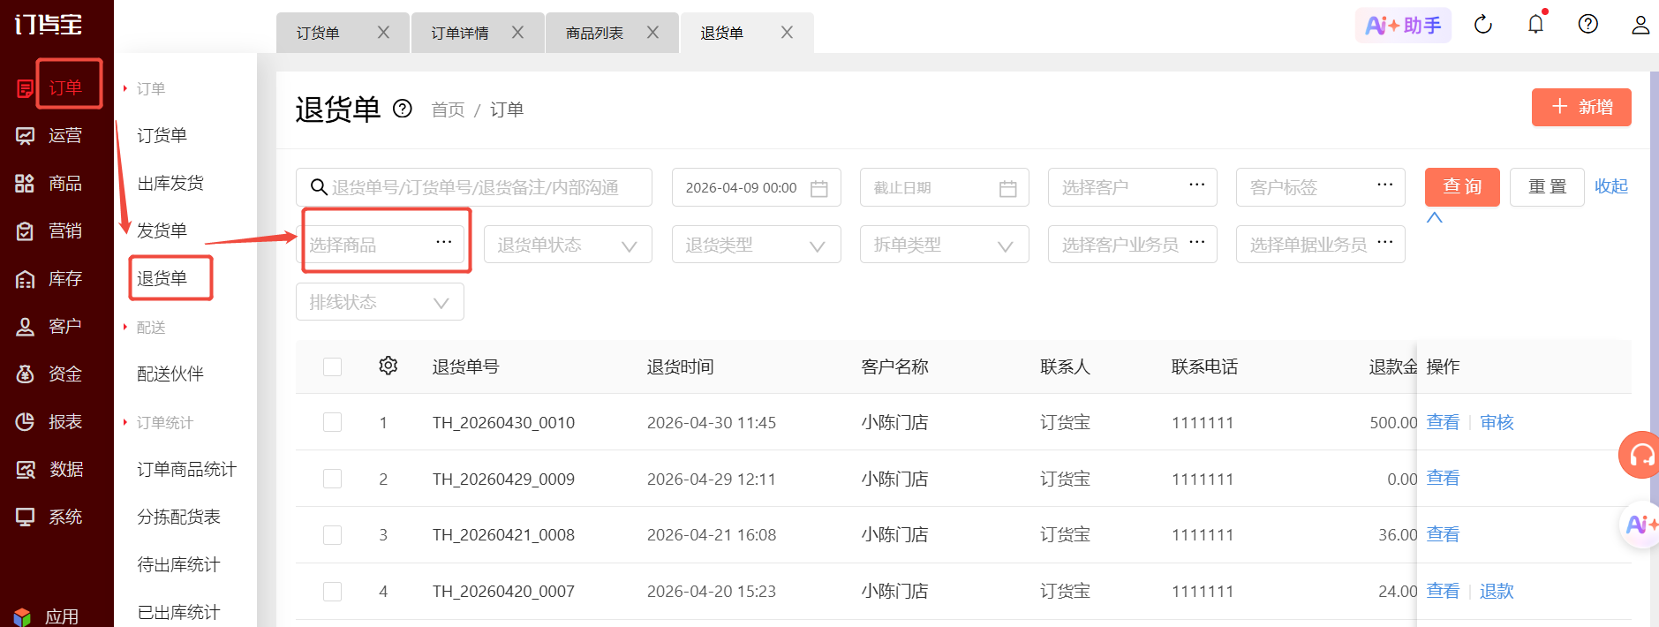1659x627 pixels.
Task: Expand the 拆单类型 dropdown
Action: 945,245
